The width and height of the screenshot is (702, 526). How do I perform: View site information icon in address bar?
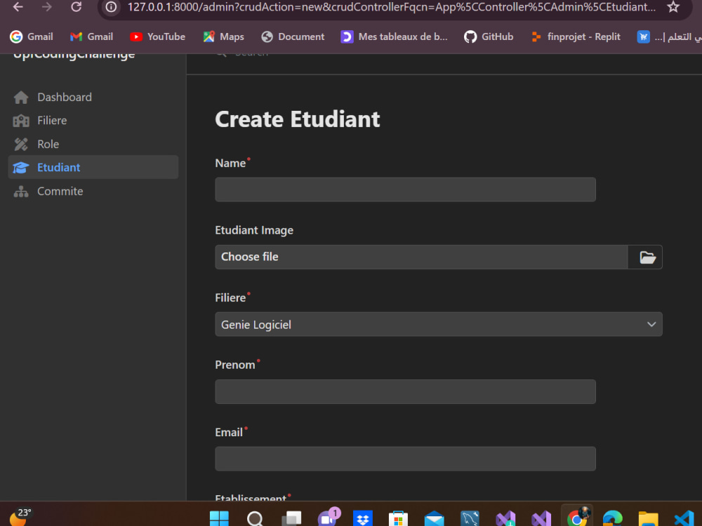(111, 7)
